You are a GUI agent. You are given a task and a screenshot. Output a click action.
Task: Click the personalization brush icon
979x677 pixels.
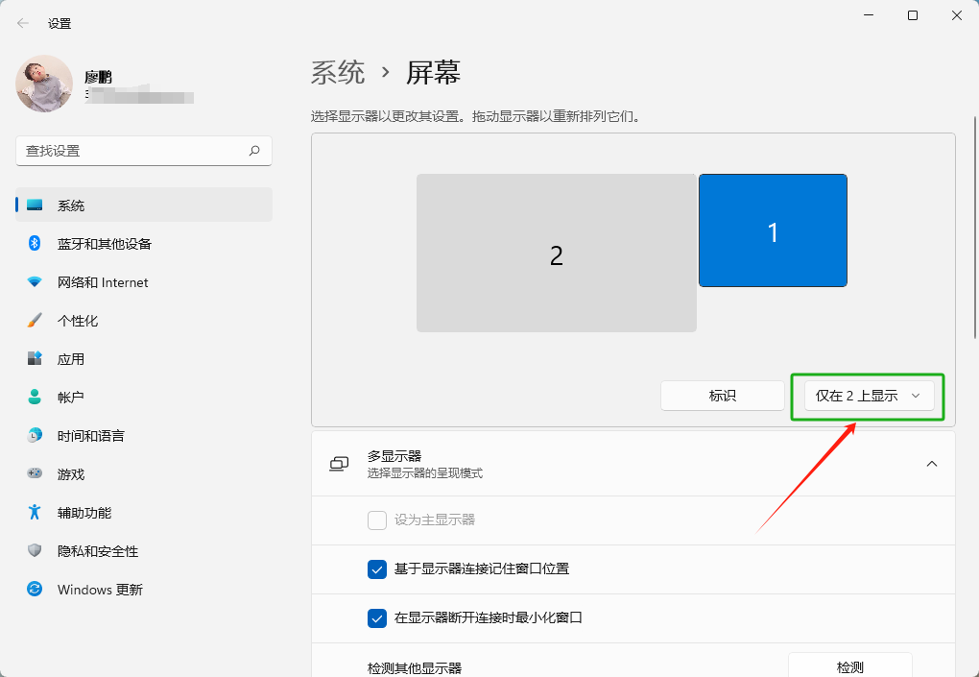[x=35, y=320]
